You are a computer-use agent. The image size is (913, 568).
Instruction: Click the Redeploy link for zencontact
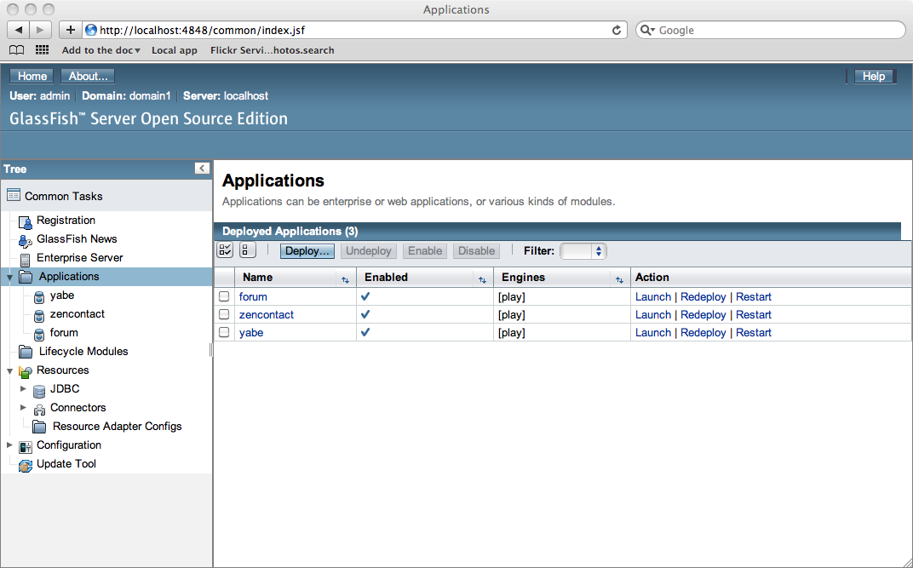point(703,315)
